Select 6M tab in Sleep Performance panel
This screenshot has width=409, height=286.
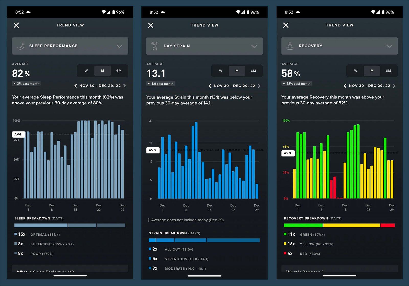pos(119,71)
